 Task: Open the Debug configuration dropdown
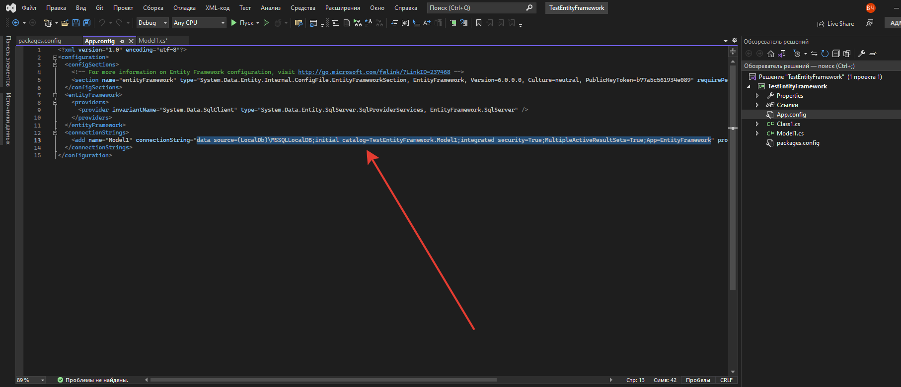point(152,23)
